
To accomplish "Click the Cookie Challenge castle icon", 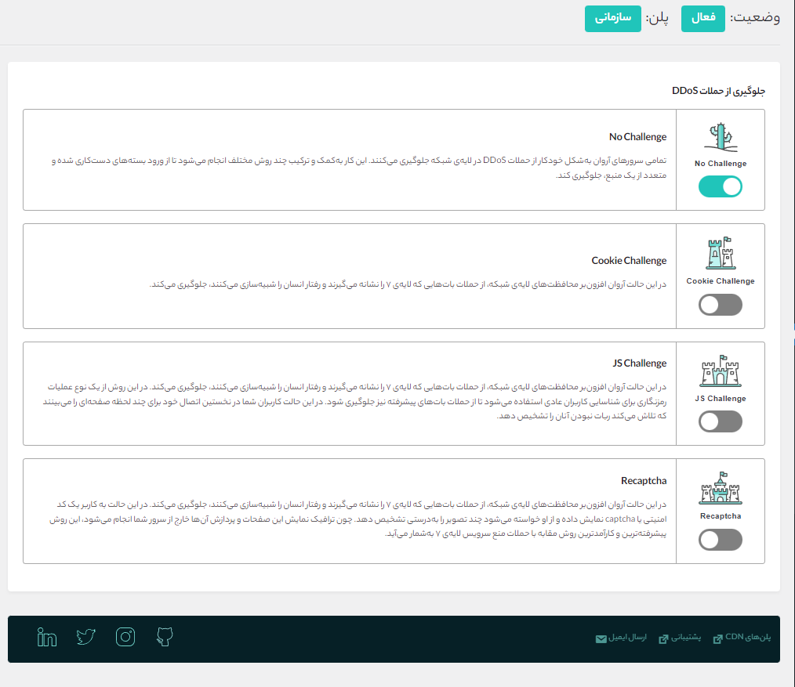I will (x=721, y=255).
